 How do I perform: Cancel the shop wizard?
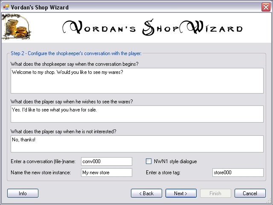[x=250, y=193]
